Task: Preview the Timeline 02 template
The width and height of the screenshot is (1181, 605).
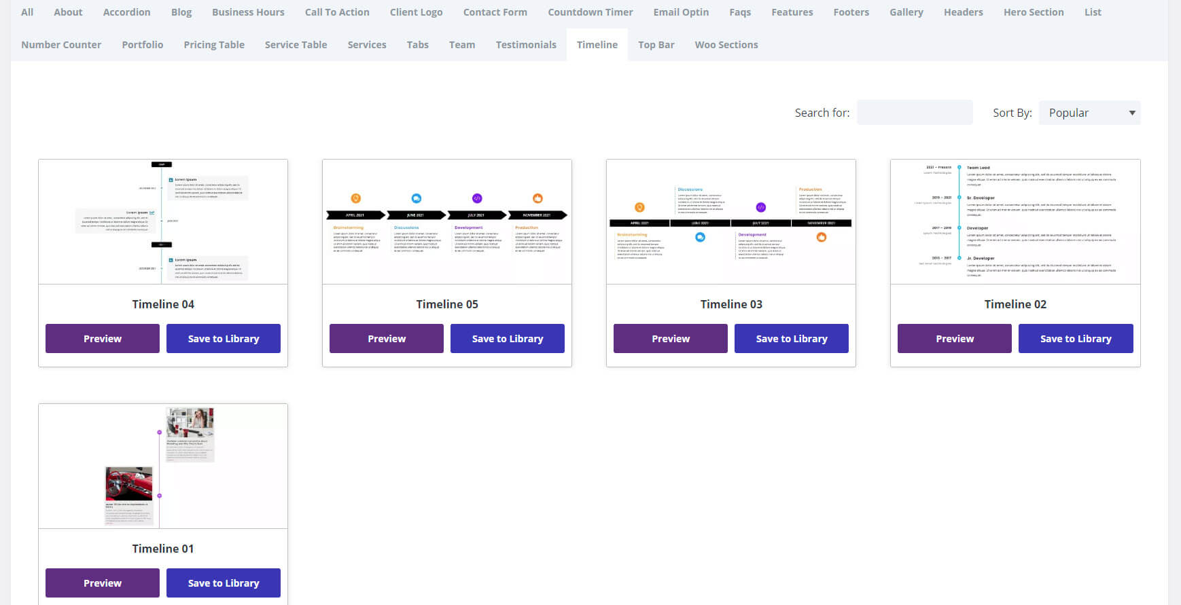Action: pyautogui.click(x=955, y=338)
